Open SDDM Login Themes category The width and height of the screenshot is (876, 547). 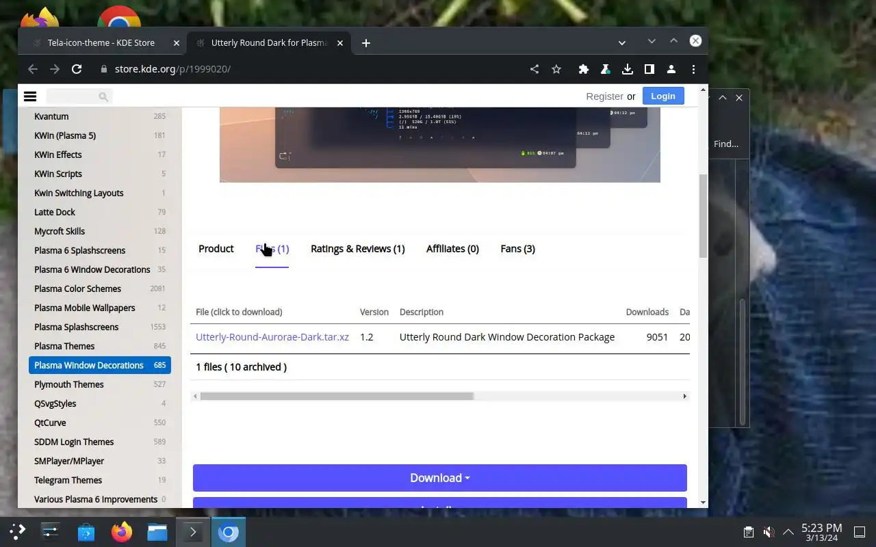pos(74,442)
